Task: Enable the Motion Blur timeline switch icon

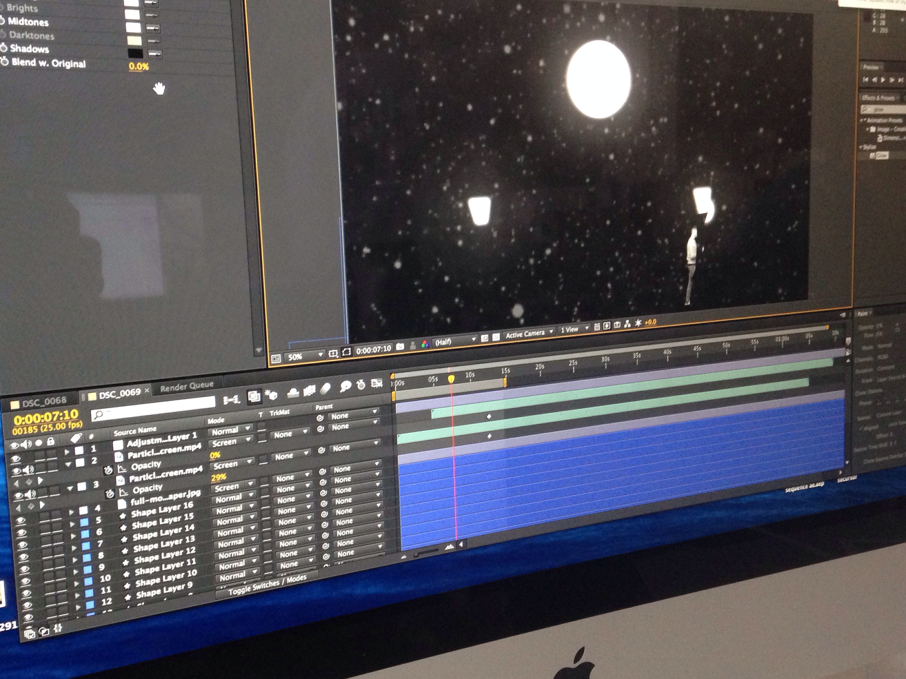Action: pos(326,389)
